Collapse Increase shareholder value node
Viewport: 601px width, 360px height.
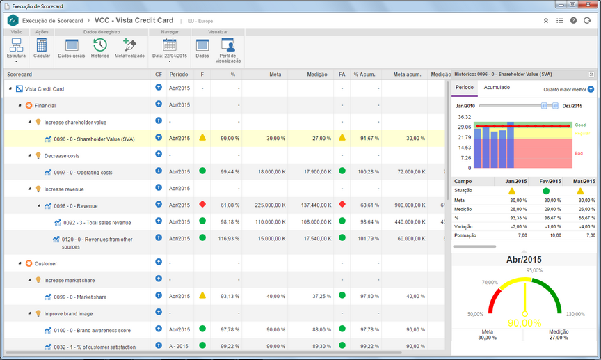click(x=29, y=122)
